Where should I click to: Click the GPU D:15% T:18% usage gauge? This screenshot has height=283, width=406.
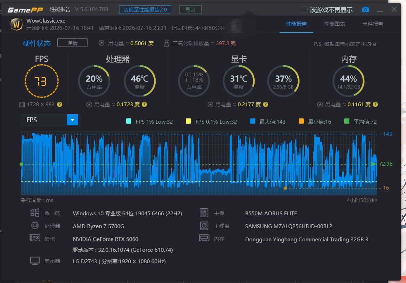(194, 81)
